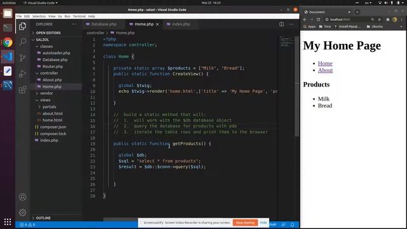Viewport: 407px width, 229px height.
Task: Switch to Visual Studio Code in dock
Action: click(x=8, y=57)
